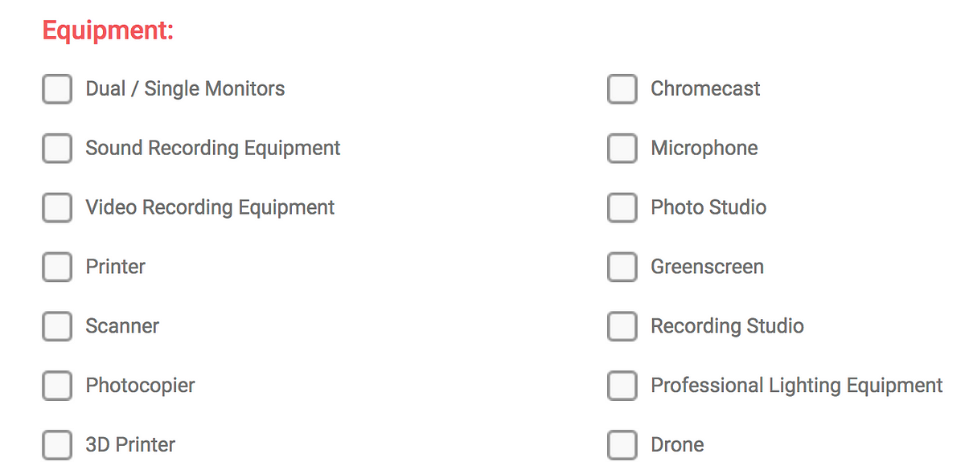Tick the Professional Lighting Equipment box
This screenshot has height=474, width=965.
pos(622,386)
